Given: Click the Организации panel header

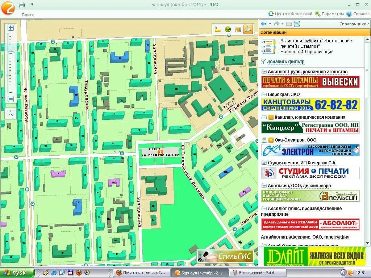Looking at the screenshot, I should click(x=314, y=32).
